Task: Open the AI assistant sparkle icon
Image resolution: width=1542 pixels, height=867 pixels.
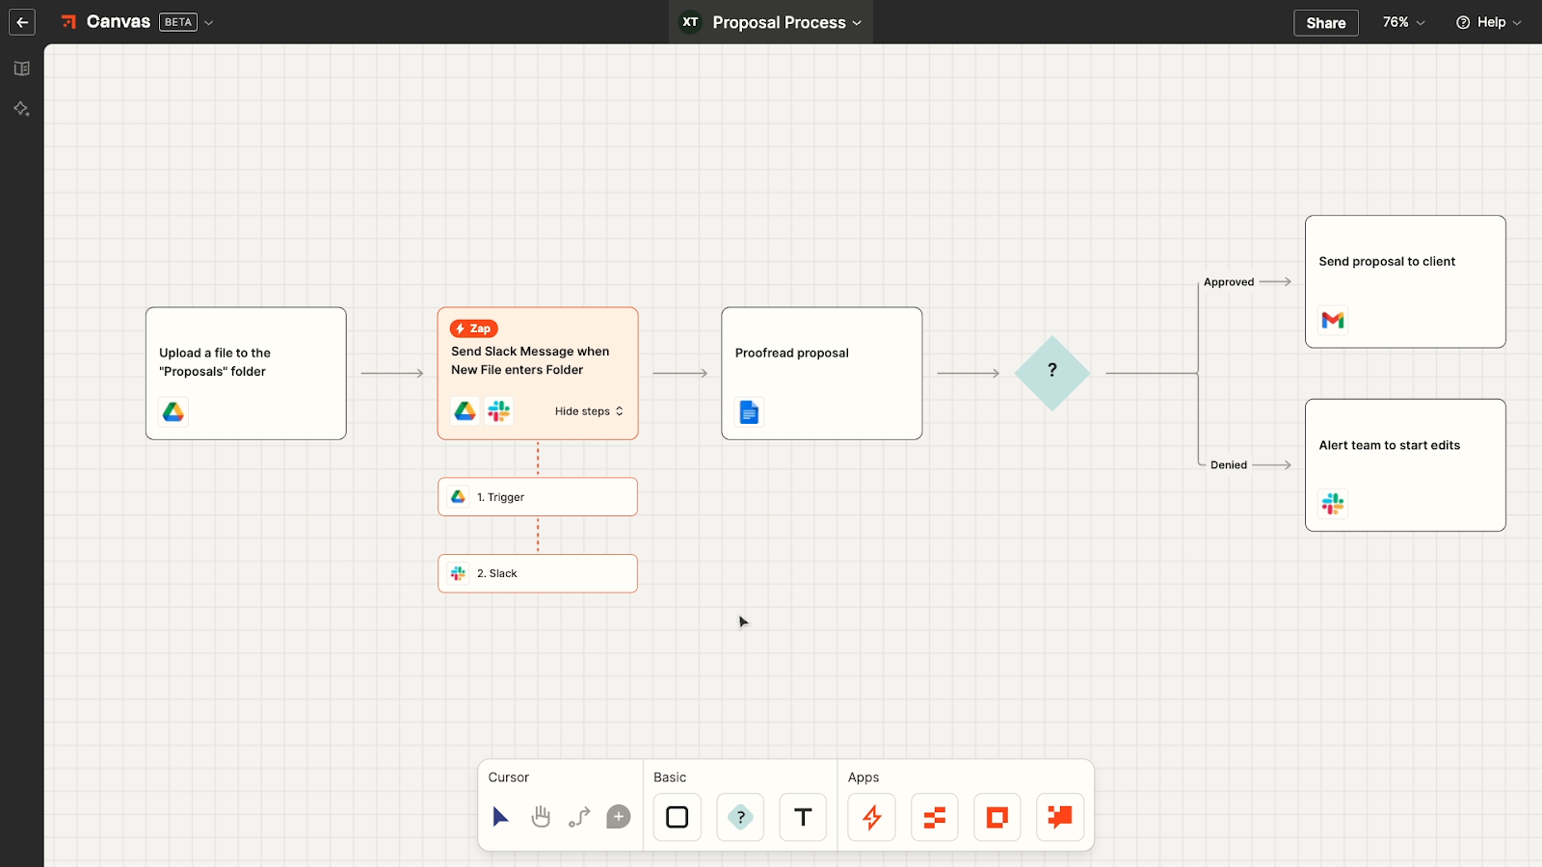Action: (x=21, y=109)
